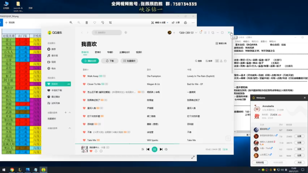Image resolution: width=308 pixels, height=173 pixels.
Task: Open MV icon for Walk Away
Action: click(x=104, y=76)
